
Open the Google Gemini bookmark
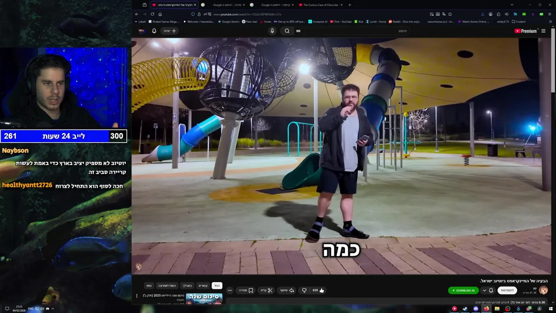(228, 21)
